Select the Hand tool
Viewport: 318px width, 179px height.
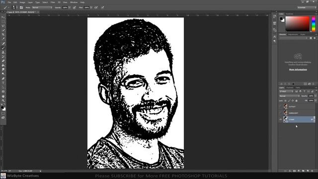coord(3,96)
